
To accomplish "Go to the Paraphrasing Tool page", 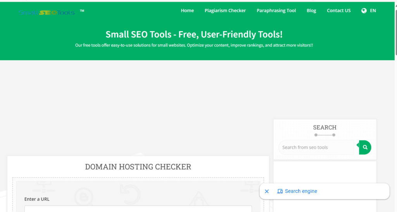I will click(x=276, y=10).
